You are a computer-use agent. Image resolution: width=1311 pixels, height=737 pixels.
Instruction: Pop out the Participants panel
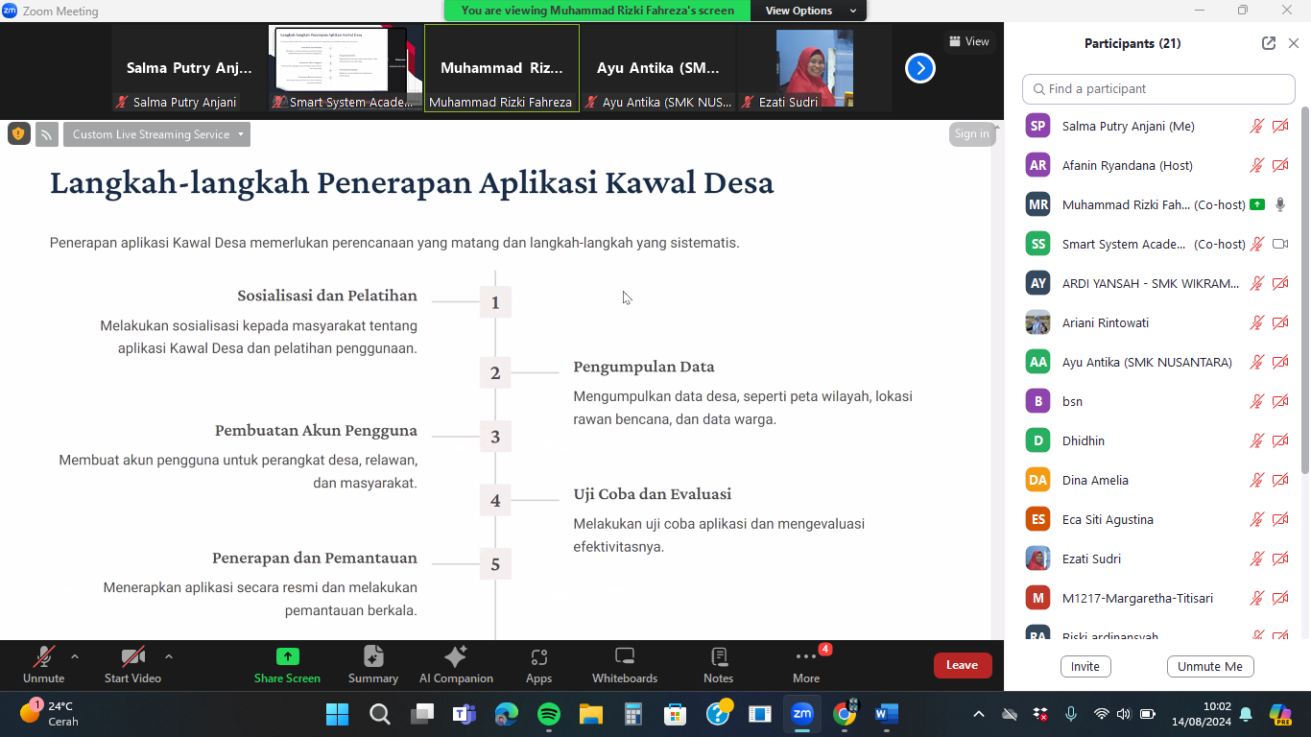click(x=1269, y=43)
